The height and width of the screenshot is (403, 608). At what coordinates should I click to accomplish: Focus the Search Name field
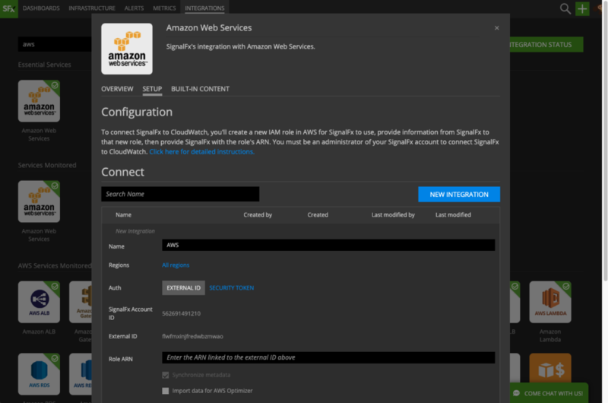(x=180, y=194)
